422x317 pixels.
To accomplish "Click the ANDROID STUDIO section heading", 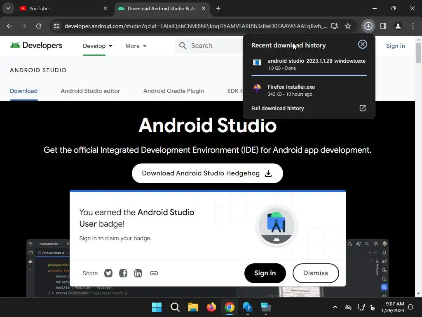I will point(38,70).
